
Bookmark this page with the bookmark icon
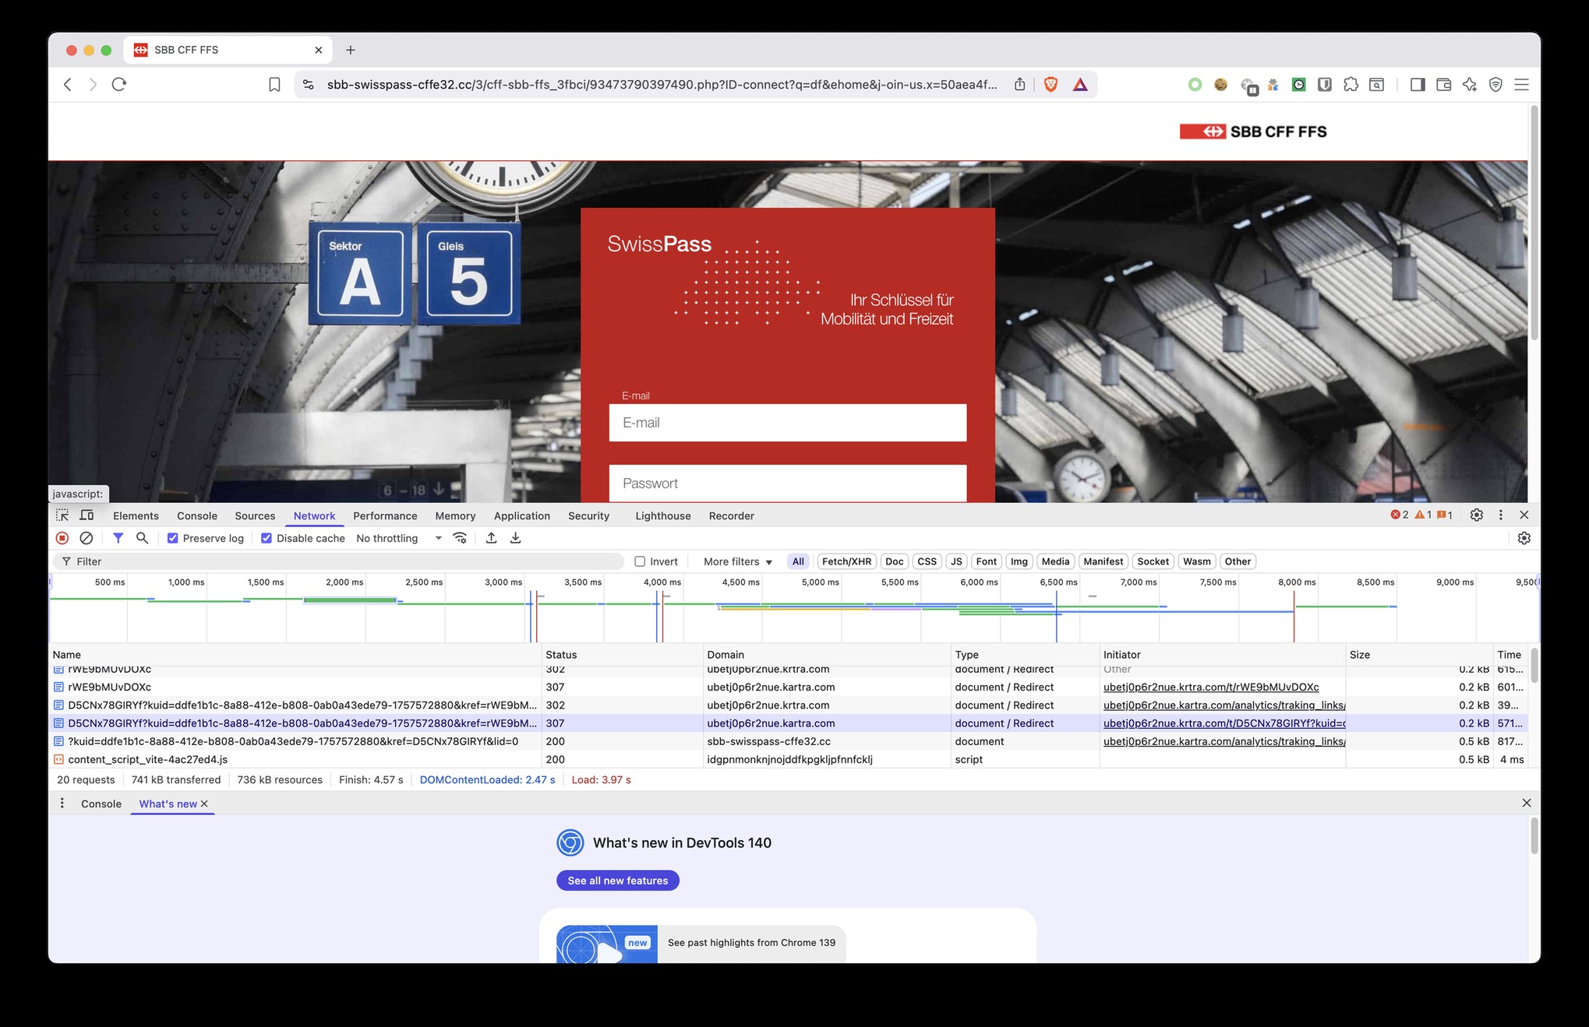274,85
